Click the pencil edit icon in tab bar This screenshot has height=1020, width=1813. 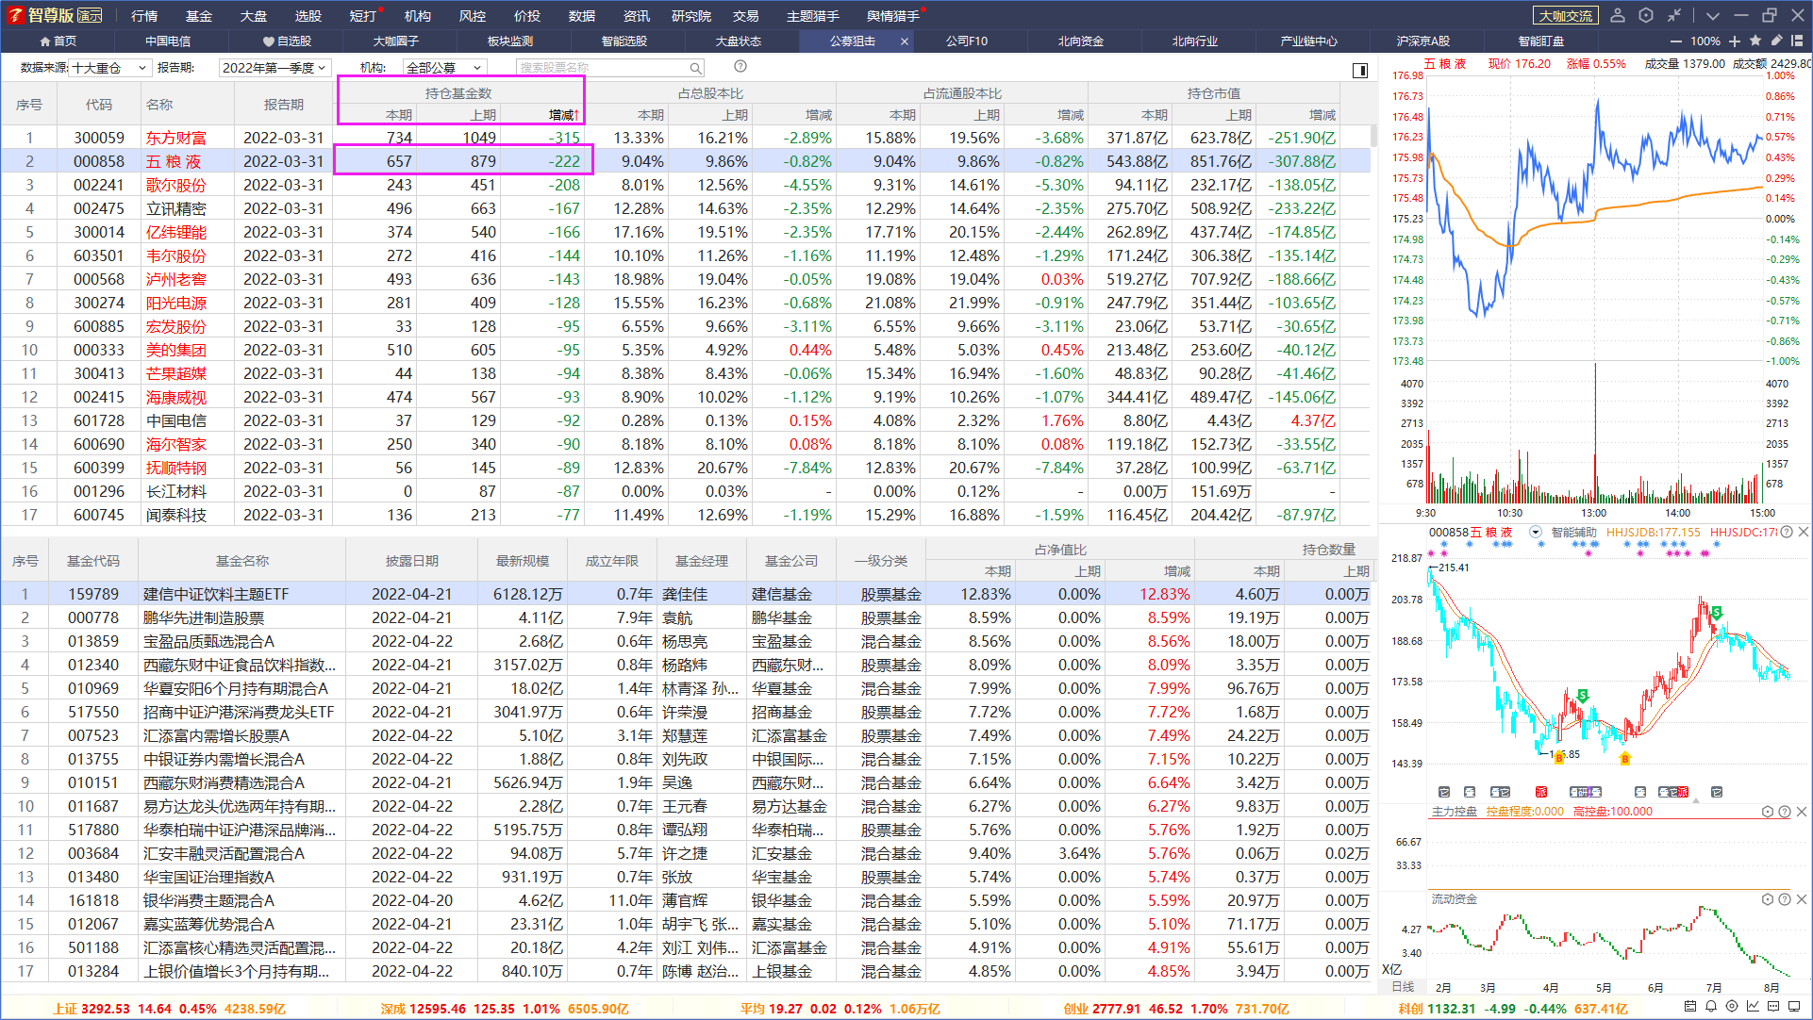(1776, 41)
